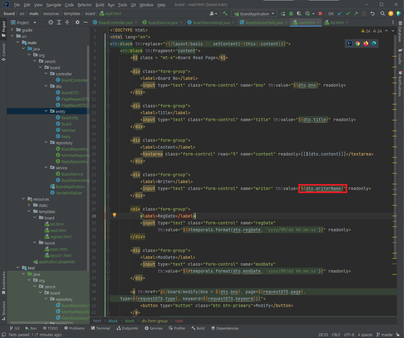
Task: Toggle read-only lock icon in status bar
Action: pyautogui.click(x=398, y=335)
